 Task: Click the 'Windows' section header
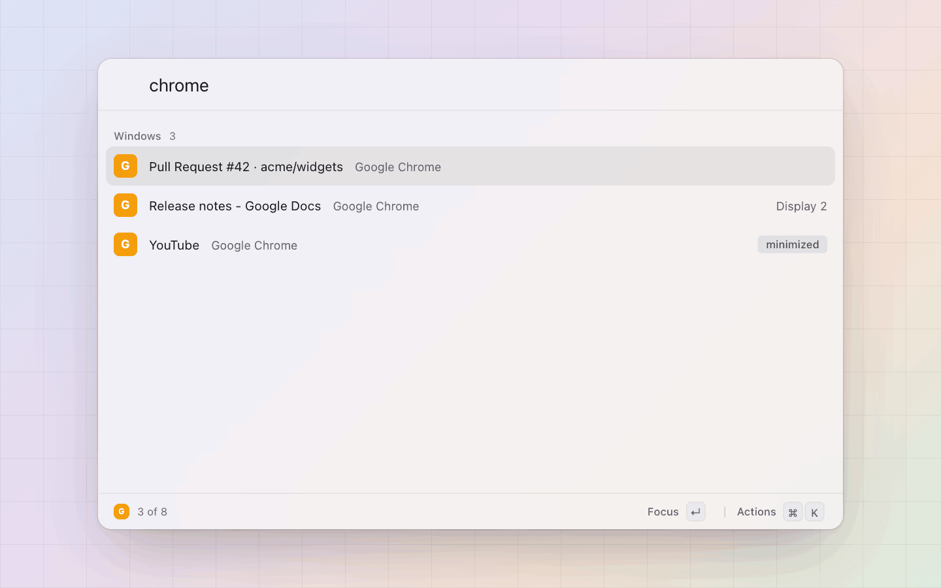click(x=137, y=136)
